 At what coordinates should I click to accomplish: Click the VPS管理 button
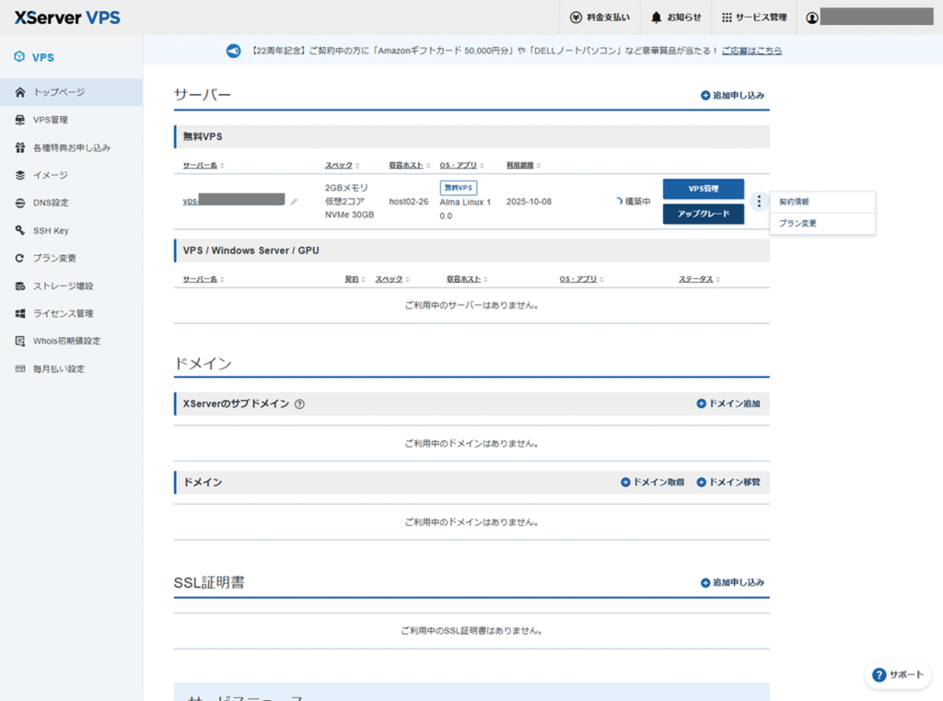tap(704, 189)
